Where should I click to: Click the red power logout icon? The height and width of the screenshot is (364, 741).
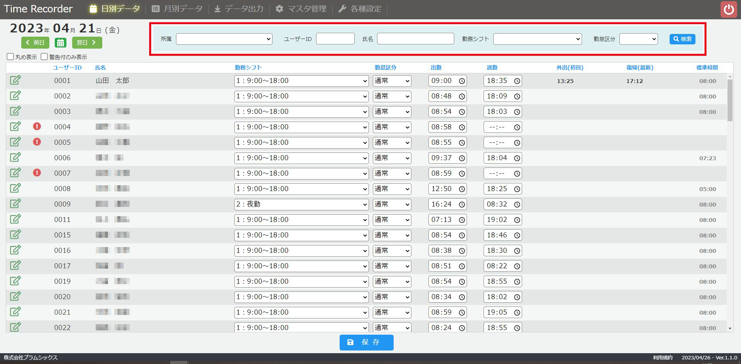[x=729, y=9]
